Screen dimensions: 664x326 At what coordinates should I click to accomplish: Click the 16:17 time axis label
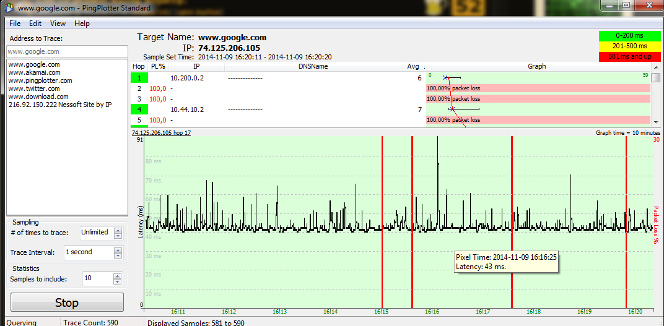tap(483, 312)
